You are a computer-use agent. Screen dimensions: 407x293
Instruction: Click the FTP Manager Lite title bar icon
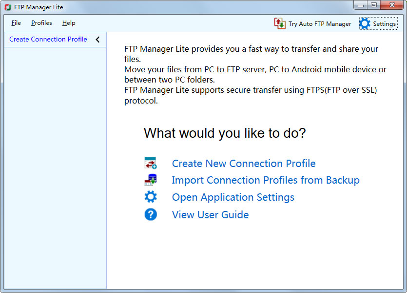point(8,7)
